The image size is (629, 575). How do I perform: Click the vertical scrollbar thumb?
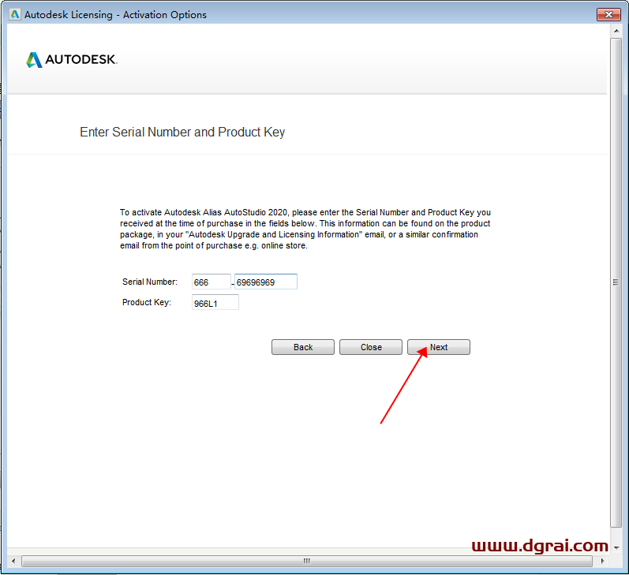616,282
